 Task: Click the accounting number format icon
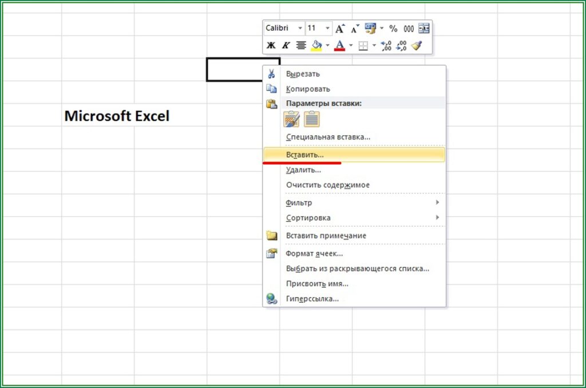pyautogui.click(x=370, y=29)
